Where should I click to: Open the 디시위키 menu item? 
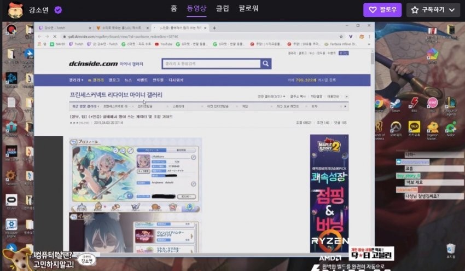176,80
